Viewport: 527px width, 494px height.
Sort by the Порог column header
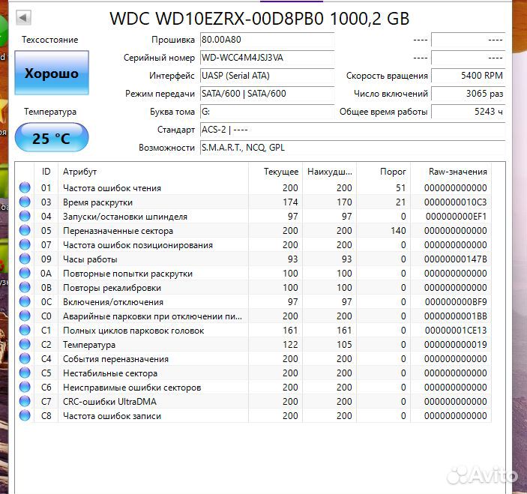[x=384, y=172]
